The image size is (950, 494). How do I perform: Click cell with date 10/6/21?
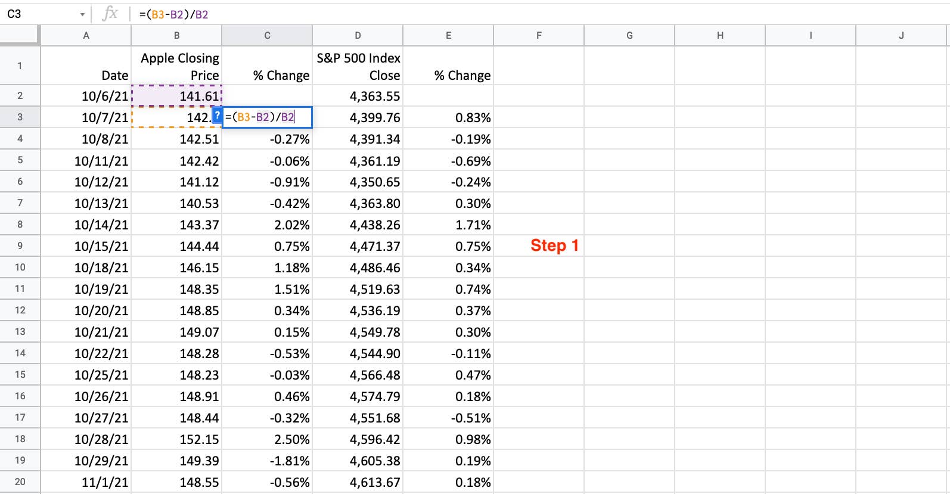coord(86,96)
